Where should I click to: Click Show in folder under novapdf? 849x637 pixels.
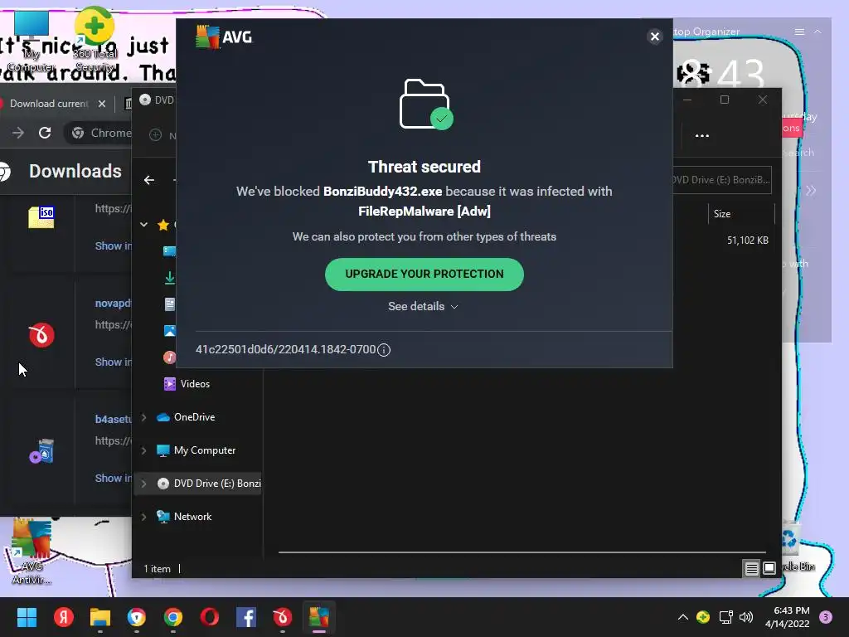(113, 362)
